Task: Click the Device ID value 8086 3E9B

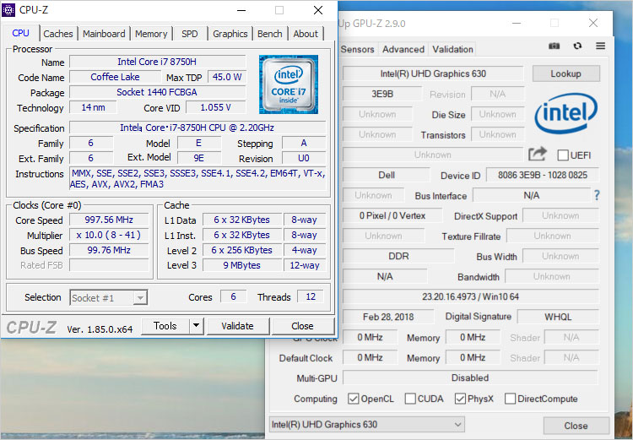Action: click(x=543, y=175)
